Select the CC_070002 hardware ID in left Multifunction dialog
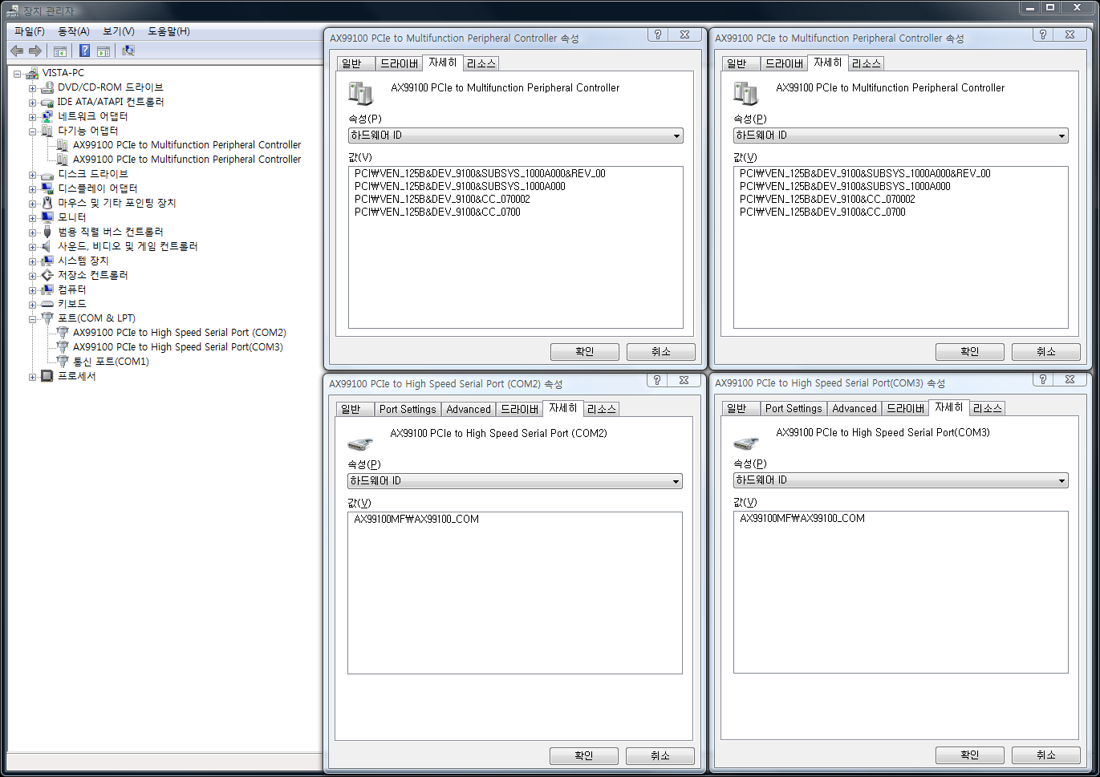The width and height of the screenshot is (1100, 777). point(442,200)
